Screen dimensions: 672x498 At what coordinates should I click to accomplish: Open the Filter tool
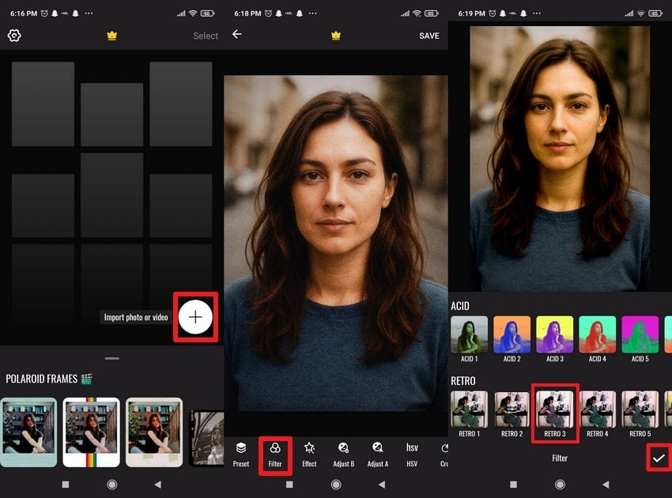tap(275, 455)
